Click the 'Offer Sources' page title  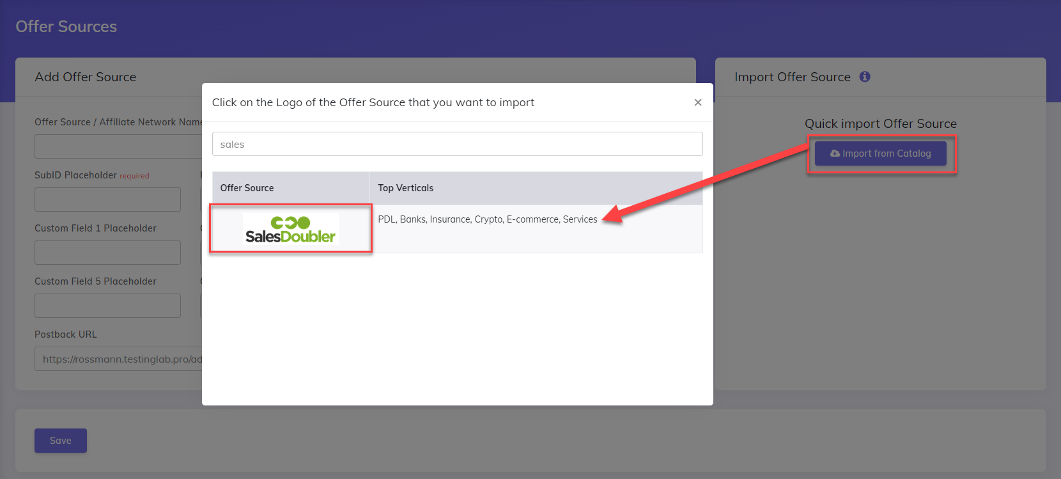(66, 26)
